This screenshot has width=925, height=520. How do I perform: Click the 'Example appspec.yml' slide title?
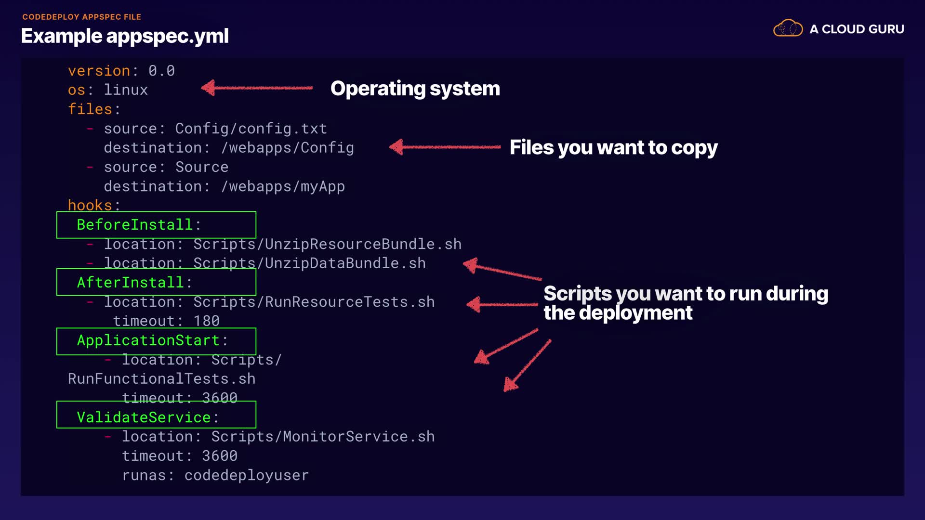click(x=125, y=36)
